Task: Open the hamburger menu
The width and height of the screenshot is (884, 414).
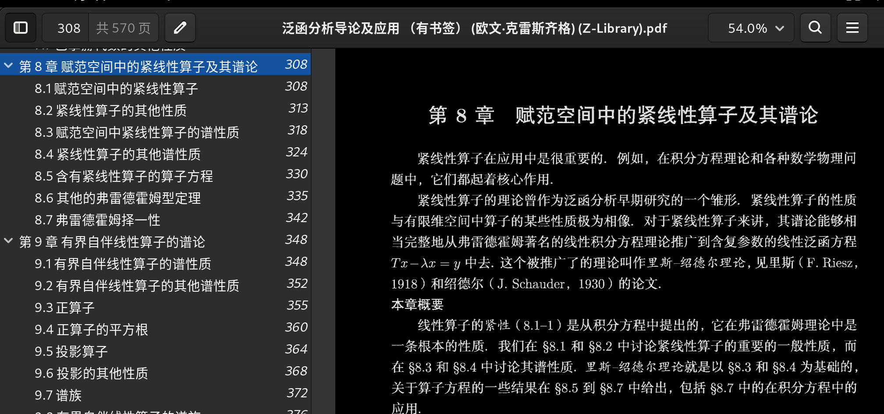Action: [x=852, y=28]
